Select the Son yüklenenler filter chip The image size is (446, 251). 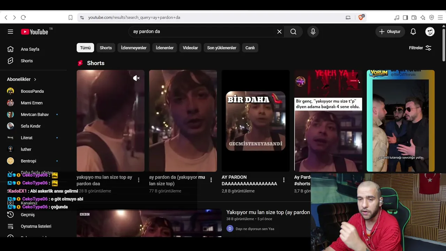click(x=222, y=48)
